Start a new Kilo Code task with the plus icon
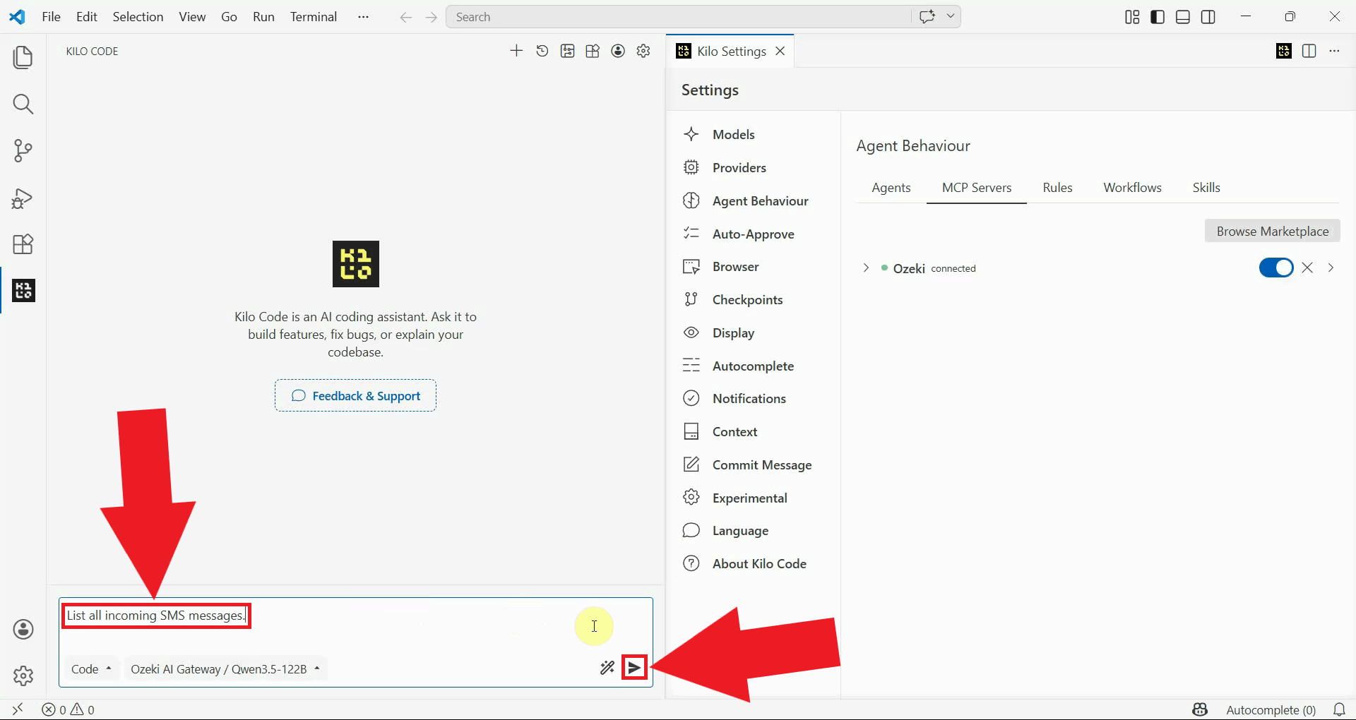 click(516, 51)
